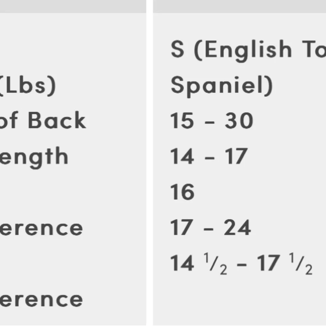
Task: Click the bottom "erence" row label
Action: tap(41, 299)
